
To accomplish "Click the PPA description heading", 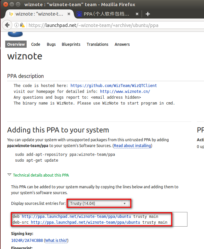I will click(25, 76).
